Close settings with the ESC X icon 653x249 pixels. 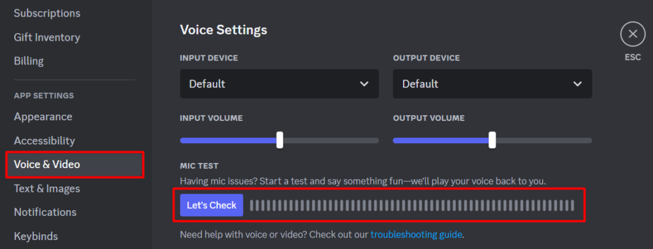coord(633,34)
